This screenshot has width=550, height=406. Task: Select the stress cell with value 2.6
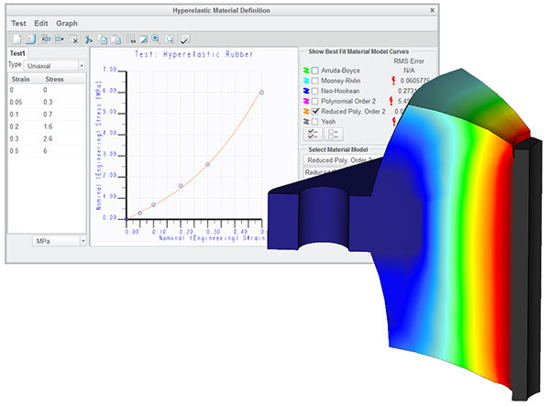click(x=48, y=138)
